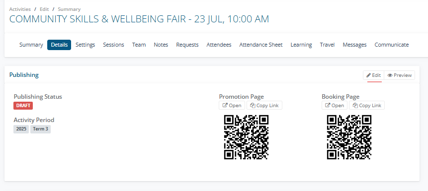Click the pencil Edit button in Publishing
Screen dimensions: 428x191
coord(373,75)
